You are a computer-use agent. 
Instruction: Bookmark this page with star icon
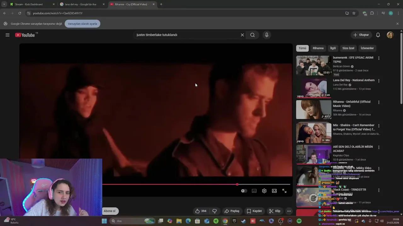tap(354, 13)
